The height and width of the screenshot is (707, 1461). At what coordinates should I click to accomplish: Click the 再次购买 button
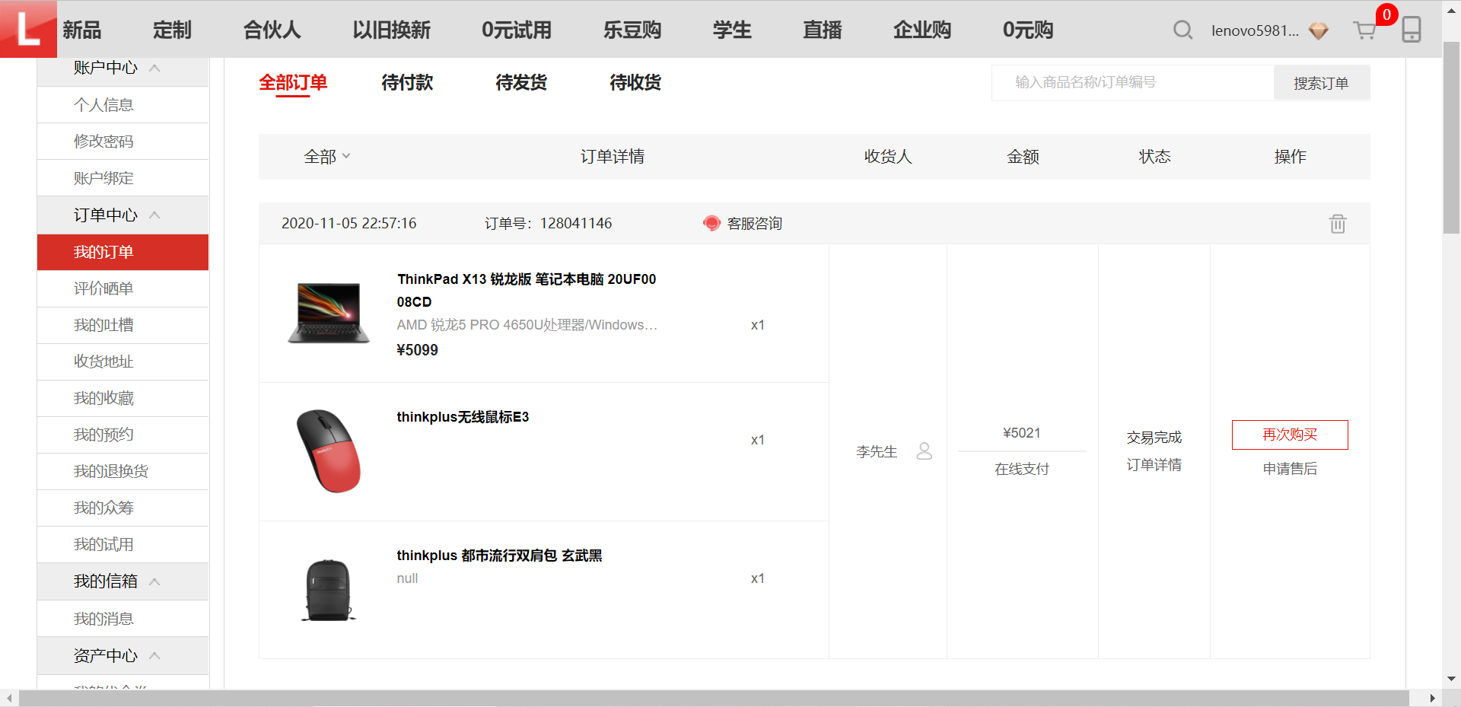(x=1290, y=435)
